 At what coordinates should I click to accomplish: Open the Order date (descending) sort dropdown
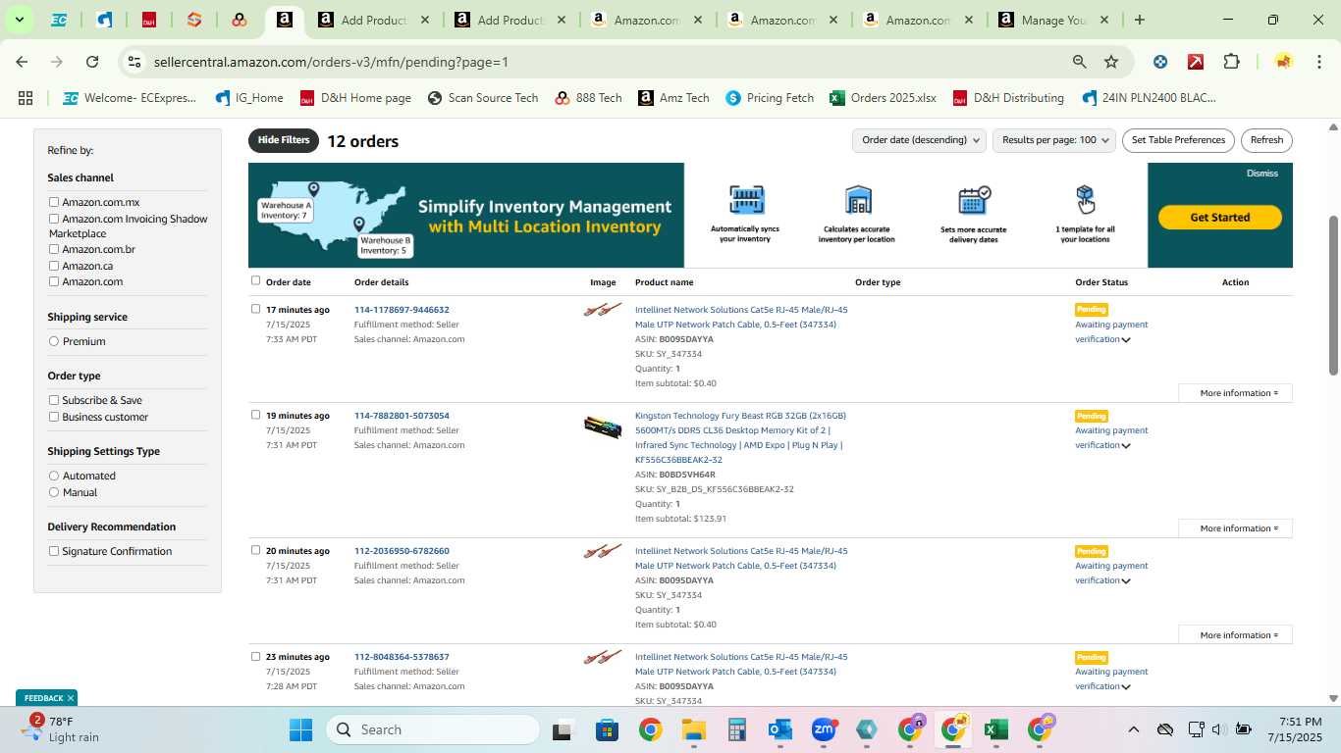pos(919,140)
